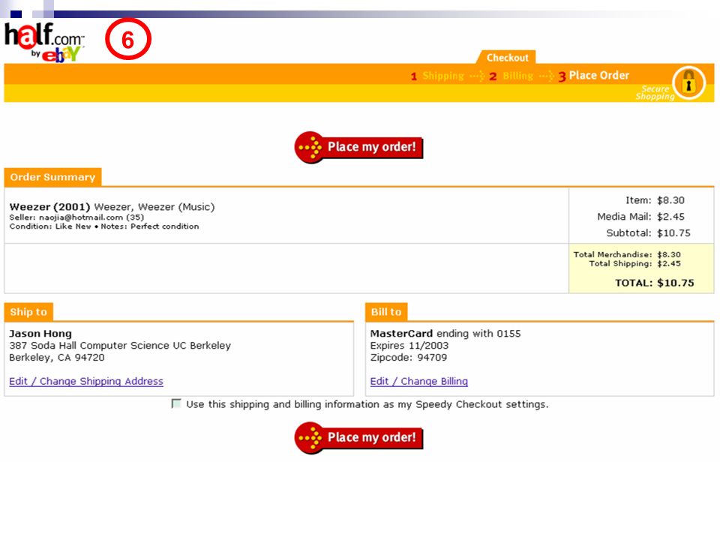Click the Zipcode: 94709 text

tap(408, 357)
